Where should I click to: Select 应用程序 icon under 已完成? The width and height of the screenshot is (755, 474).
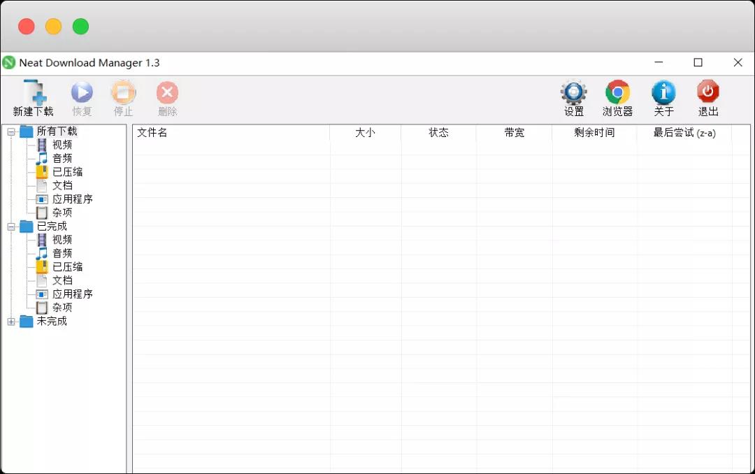42,294
